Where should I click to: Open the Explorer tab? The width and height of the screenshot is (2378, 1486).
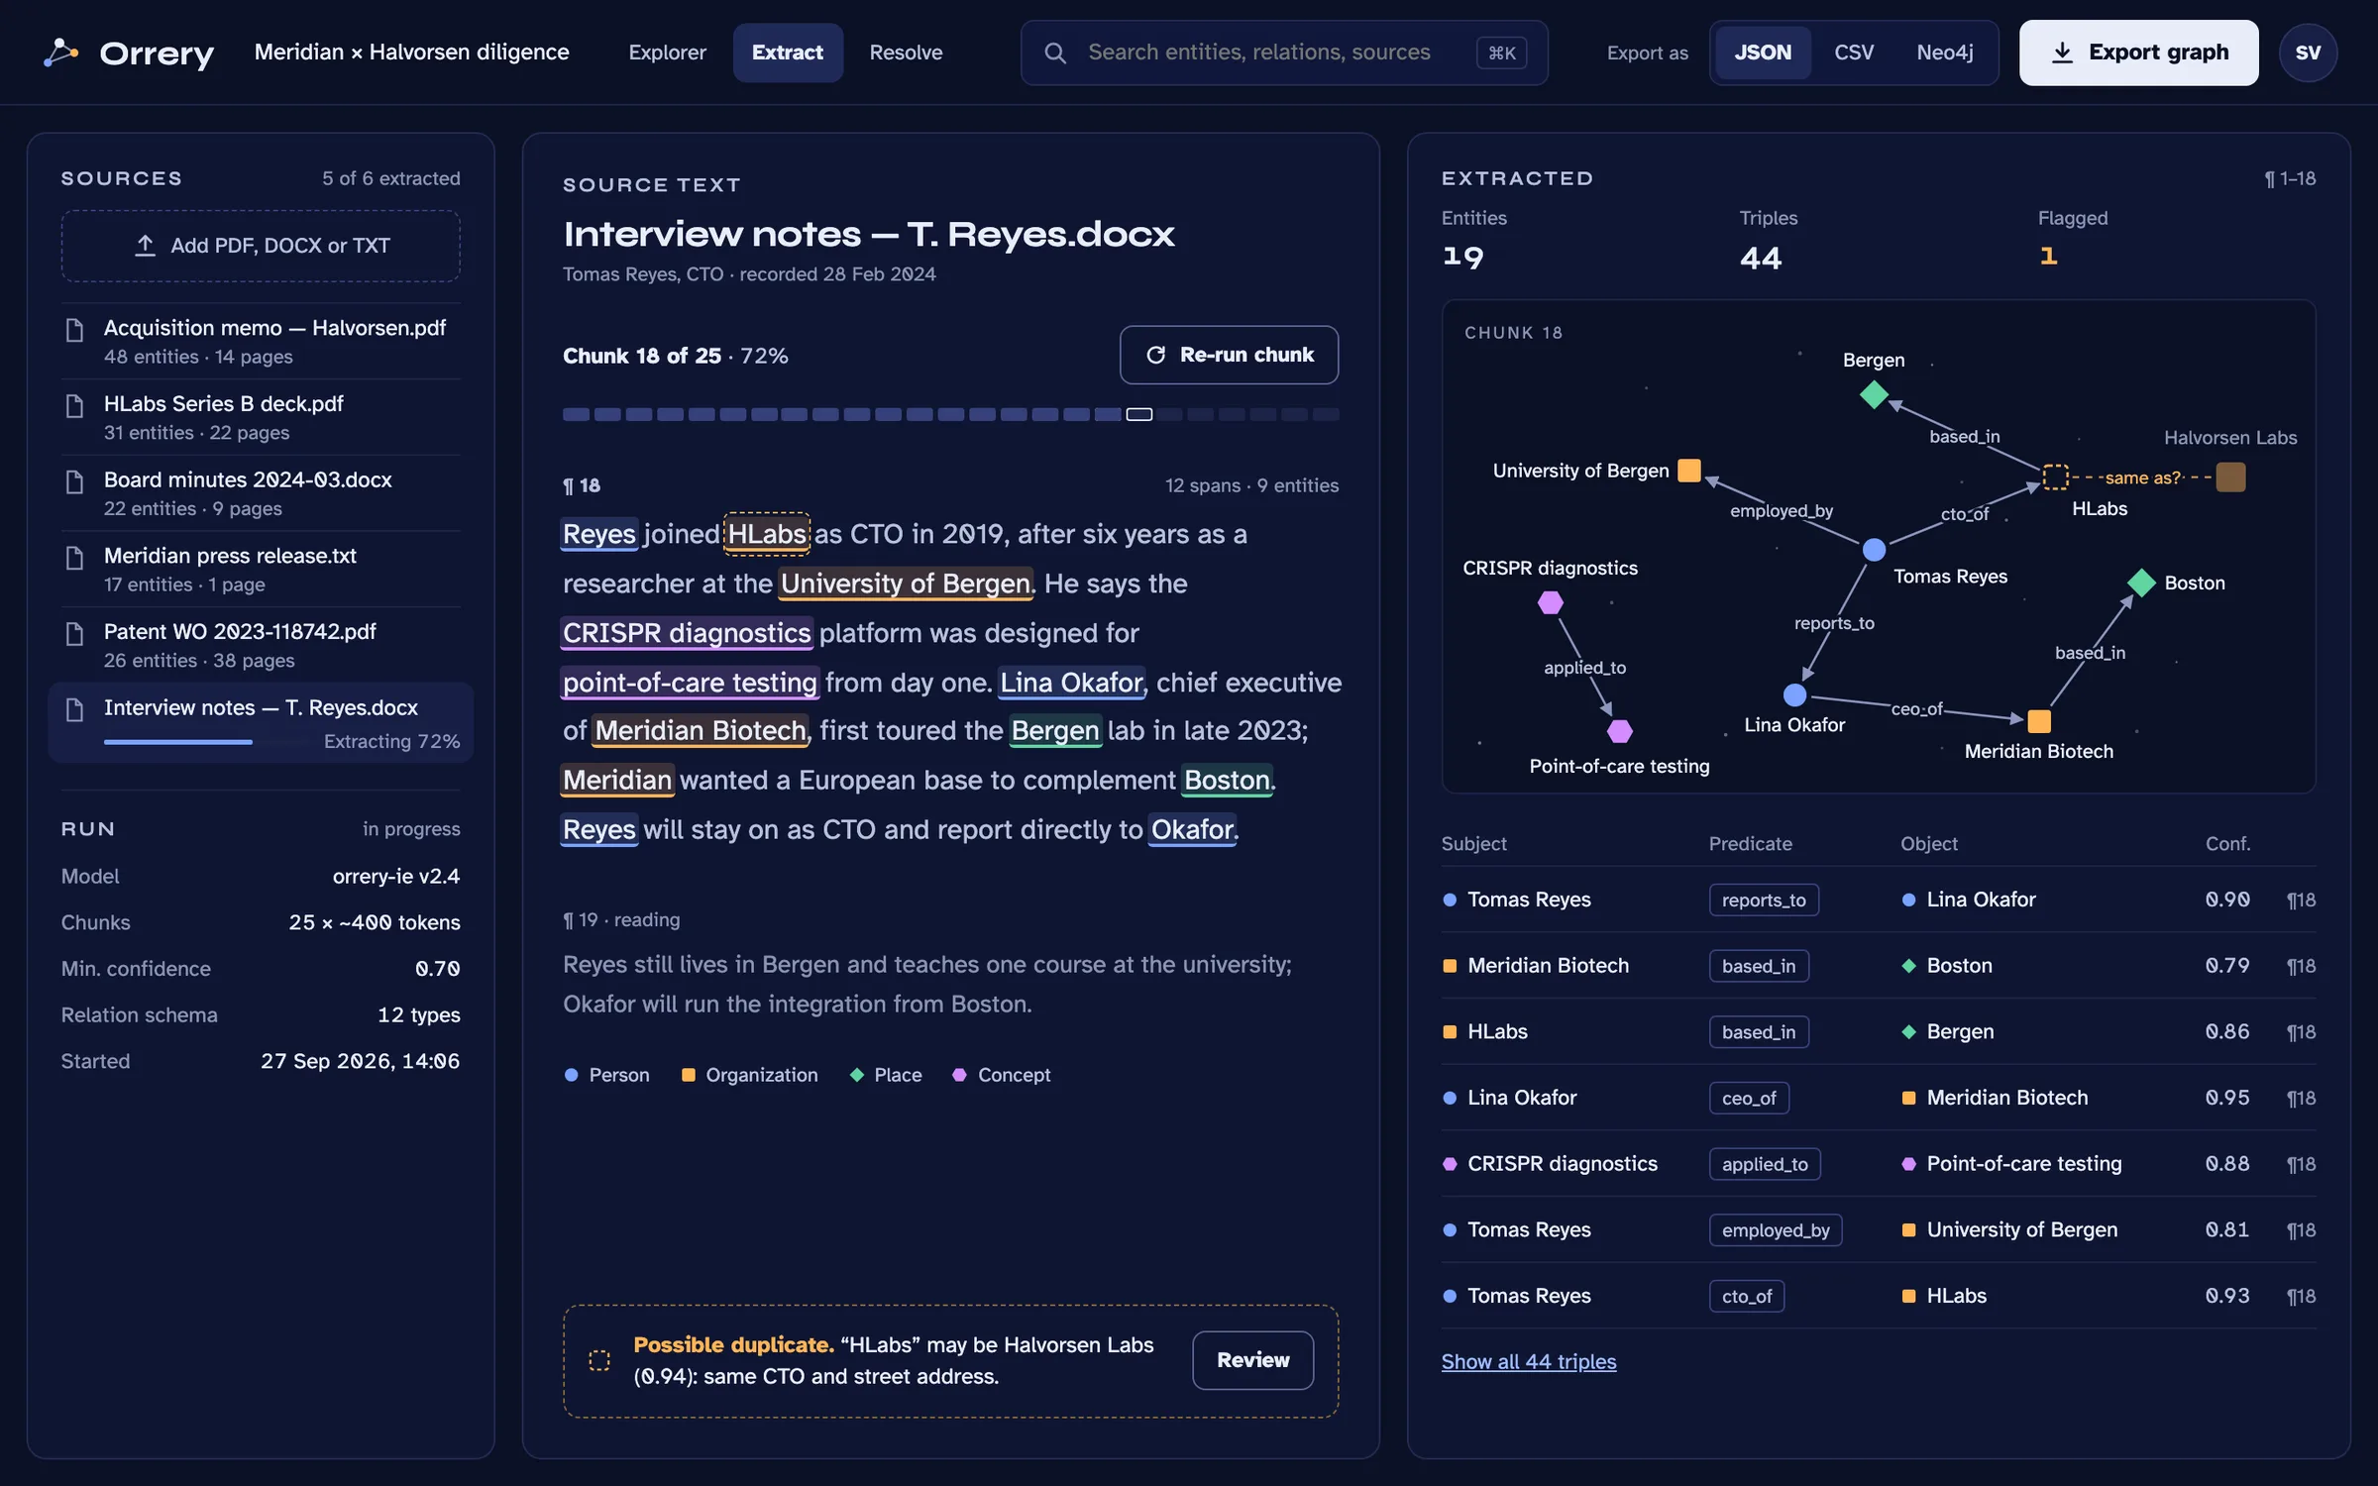(667, 53)
